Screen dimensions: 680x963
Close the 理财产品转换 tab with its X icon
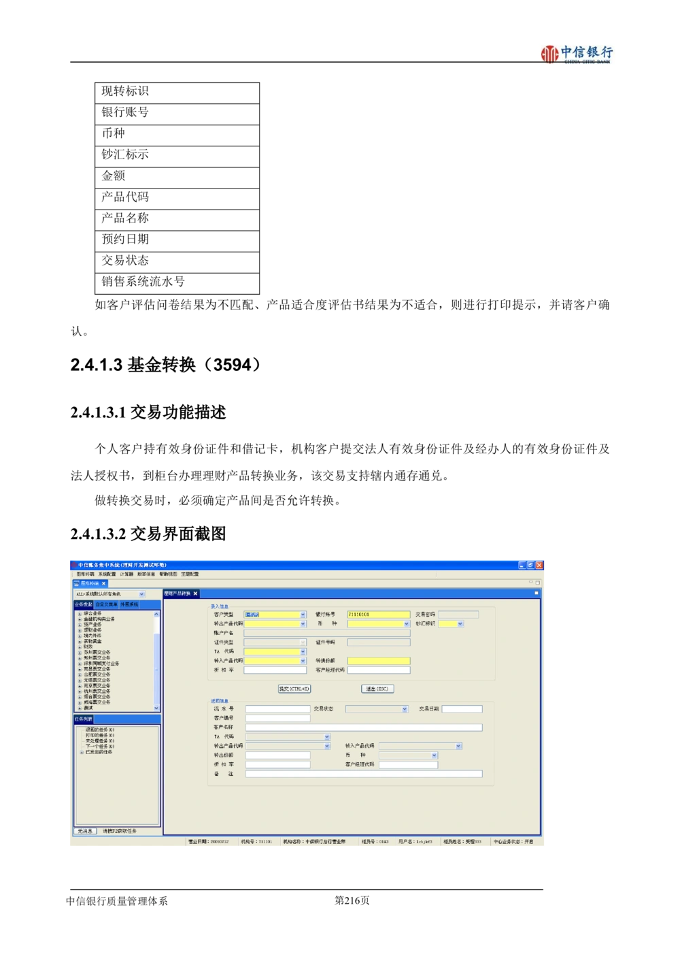coord(195,593)
